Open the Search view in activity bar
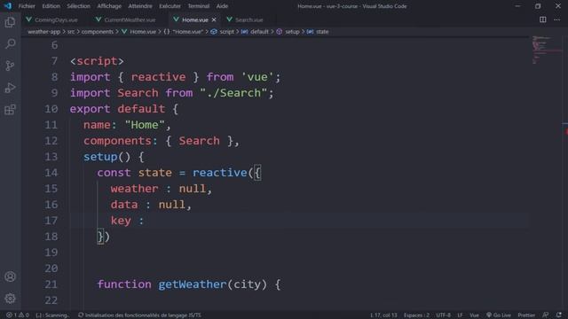 pos(10,44)
